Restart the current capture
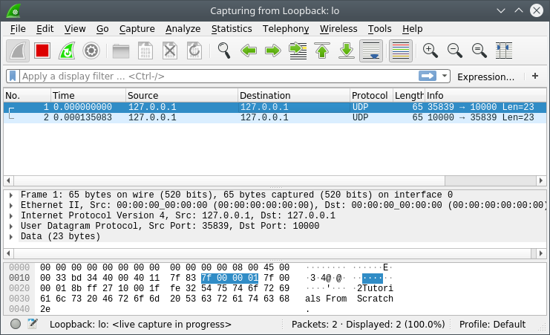The image size is (550, 335). click(x=67, y=51)
